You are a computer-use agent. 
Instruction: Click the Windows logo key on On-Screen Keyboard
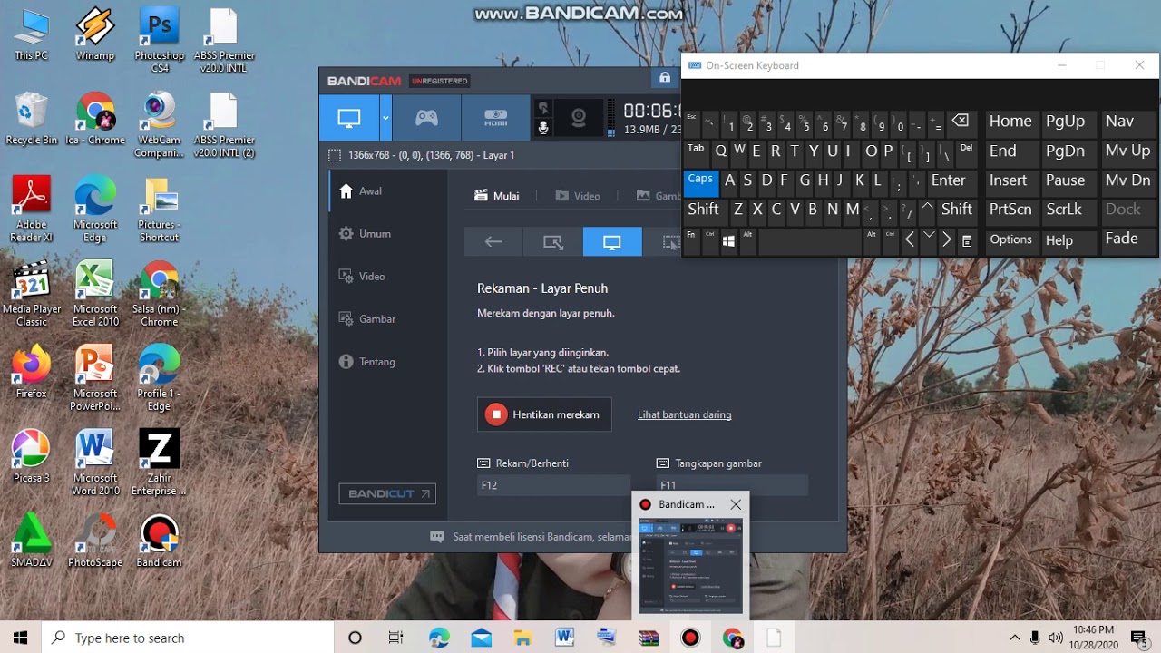[728, 240]
